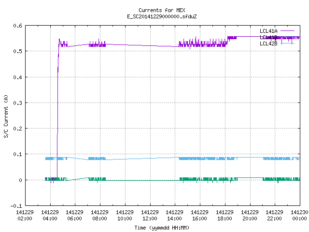This screenshot has width=309, height=232.
Task: Click the "S/C Current (A)" y-axis label
Action: coord(6,116)
